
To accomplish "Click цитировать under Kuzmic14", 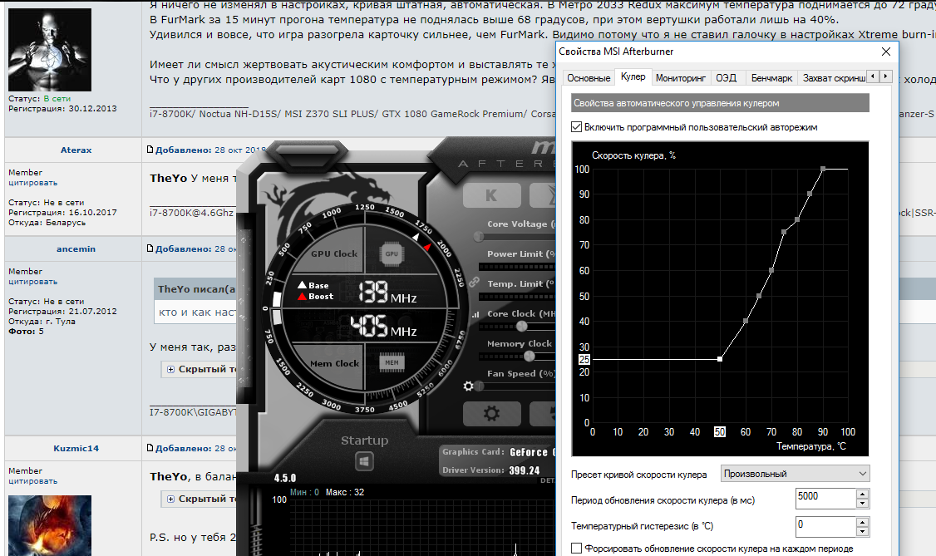I will [32, 481].
